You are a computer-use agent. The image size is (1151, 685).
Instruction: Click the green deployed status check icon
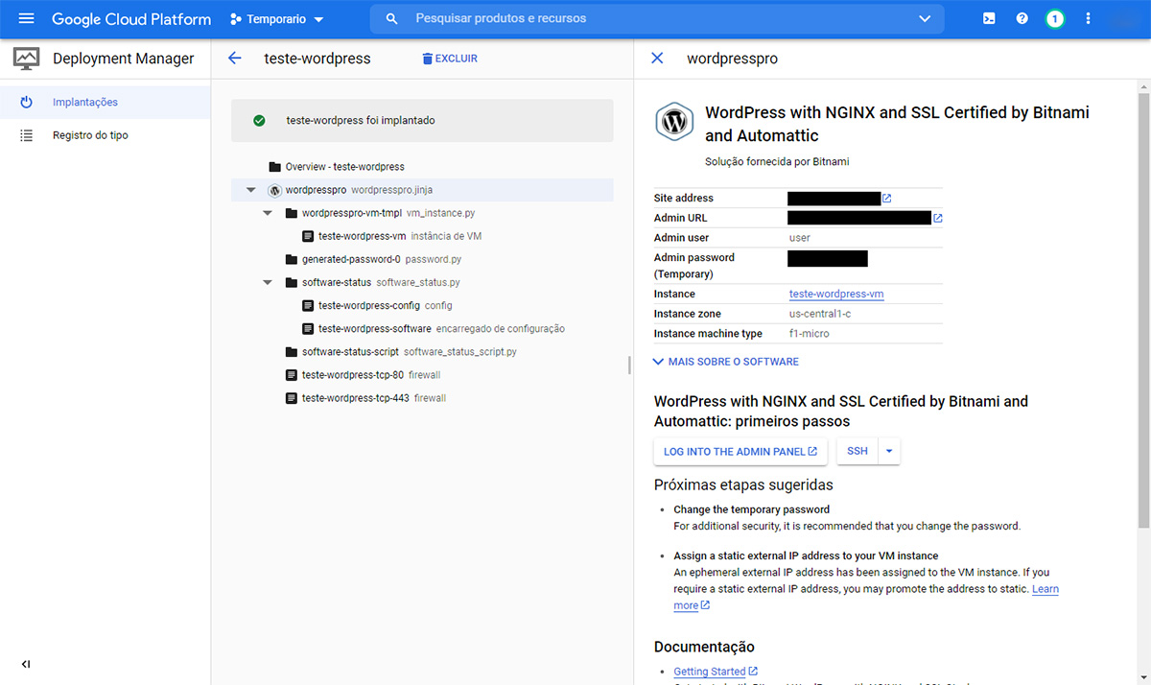[x=259, y=121]
